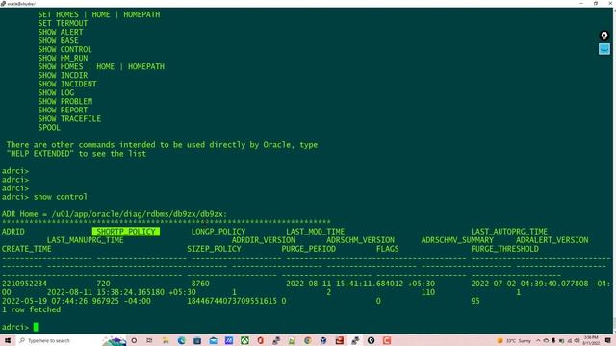Click the highlighted SHORTP_POLICY column header
This screenshot has width=616, height=346.
126,232
